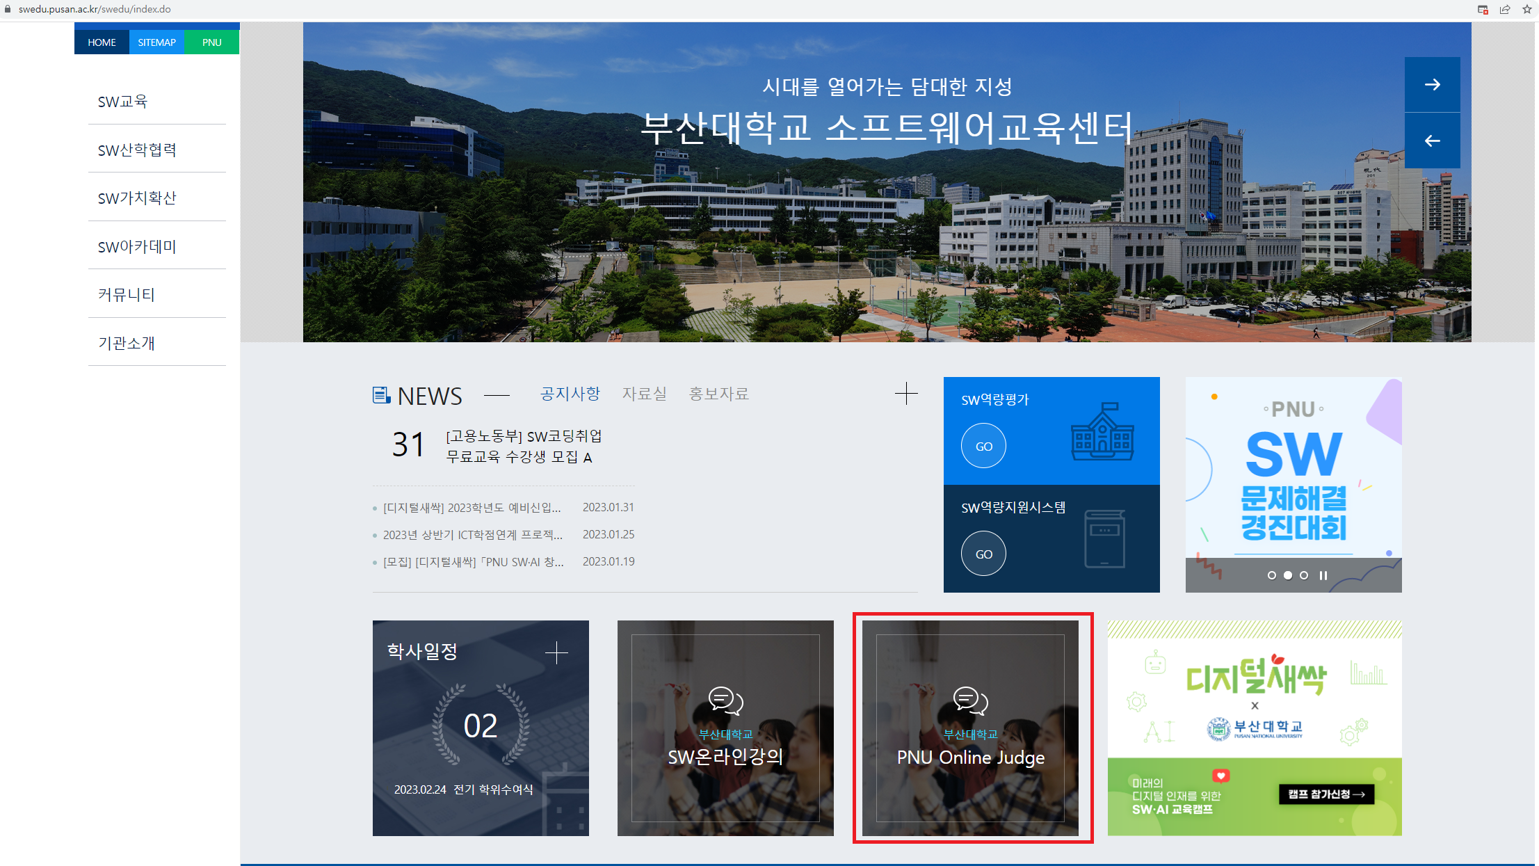Switch to the 공지사항 news tab
The image size is (1539, 866).
tap(570, 394)
